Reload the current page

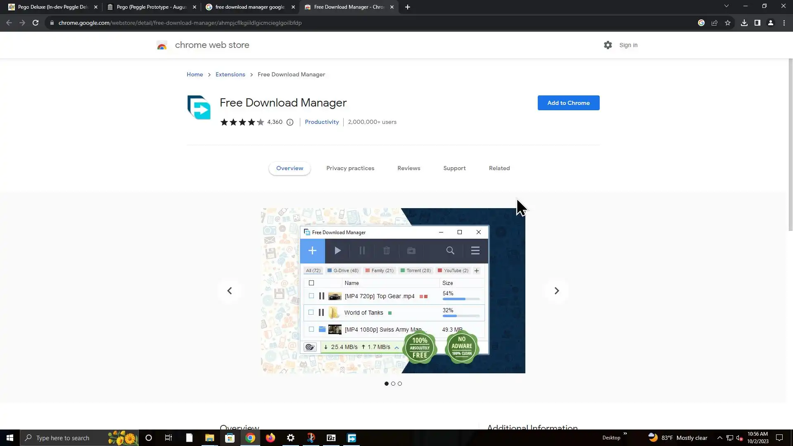[x=36, y=23]
